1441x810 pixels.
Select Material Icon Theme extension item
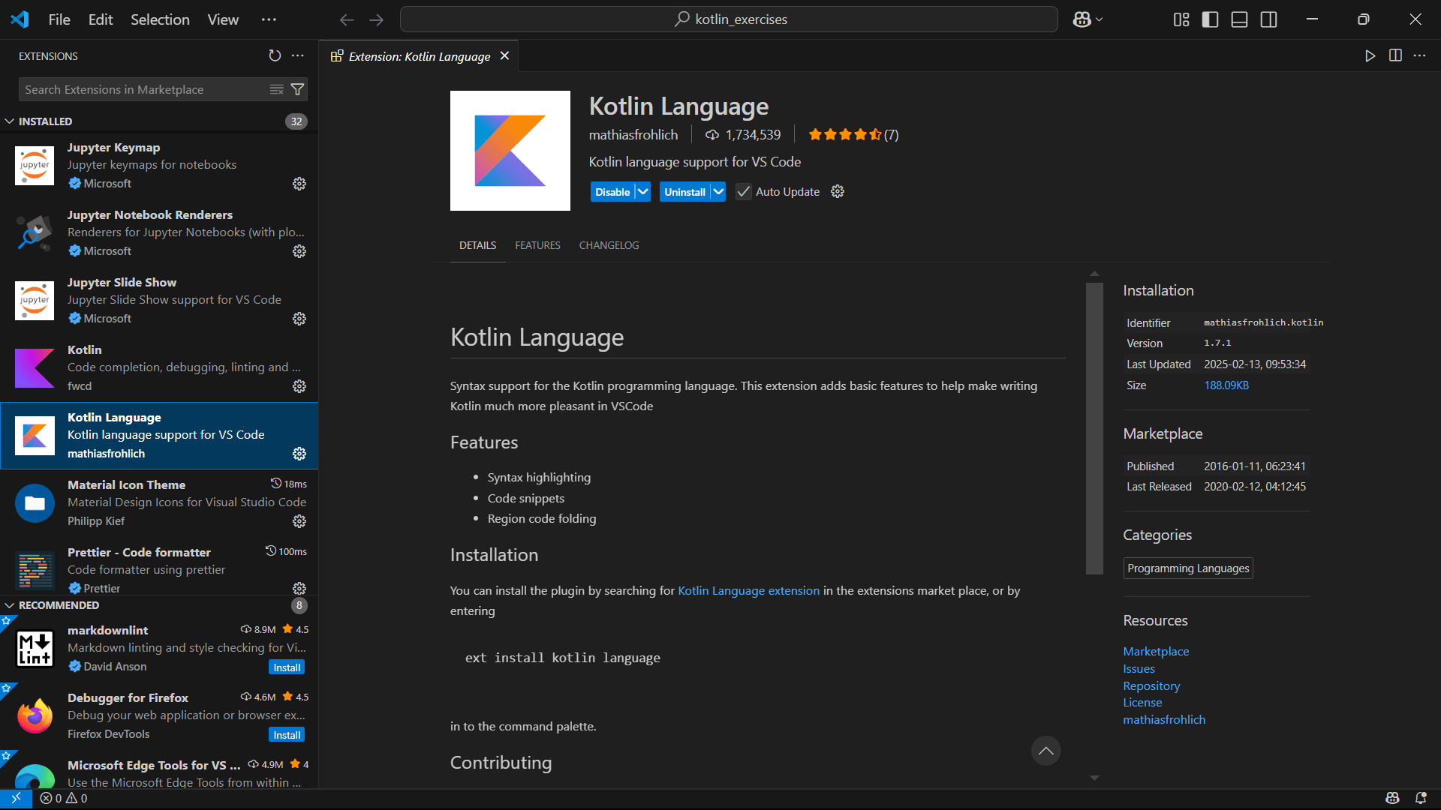[x=159, y=503]
